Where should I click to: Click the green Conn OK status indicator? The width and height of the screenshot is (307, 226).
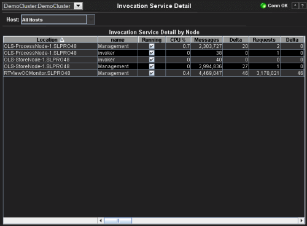263,6
